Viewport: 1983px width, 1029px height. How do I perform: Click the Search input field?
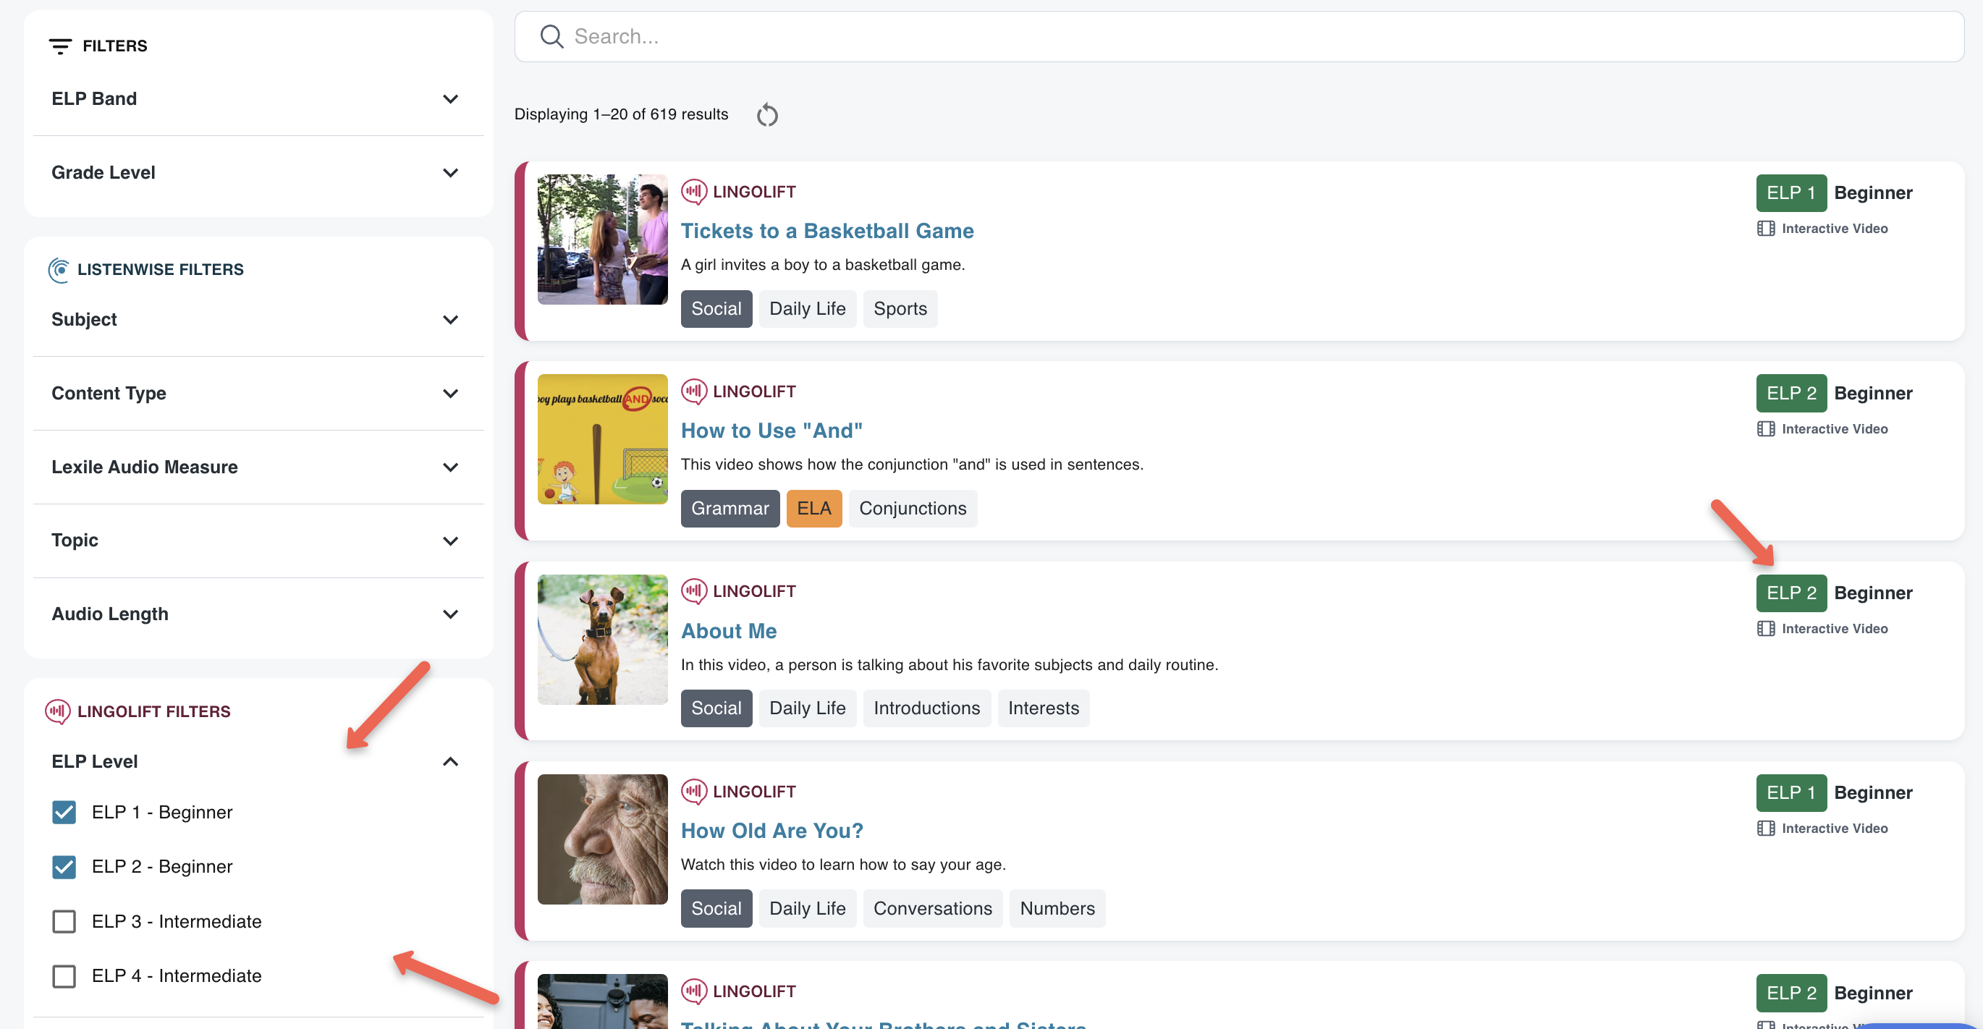click(x=1238, y=36)
